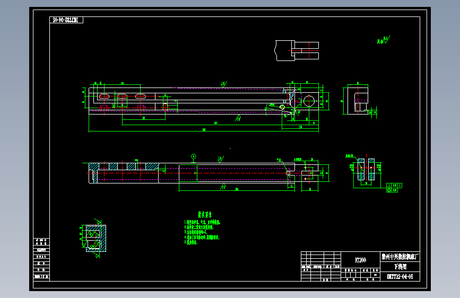Click the large circle hole in the top elongated view

pos(309,101)
